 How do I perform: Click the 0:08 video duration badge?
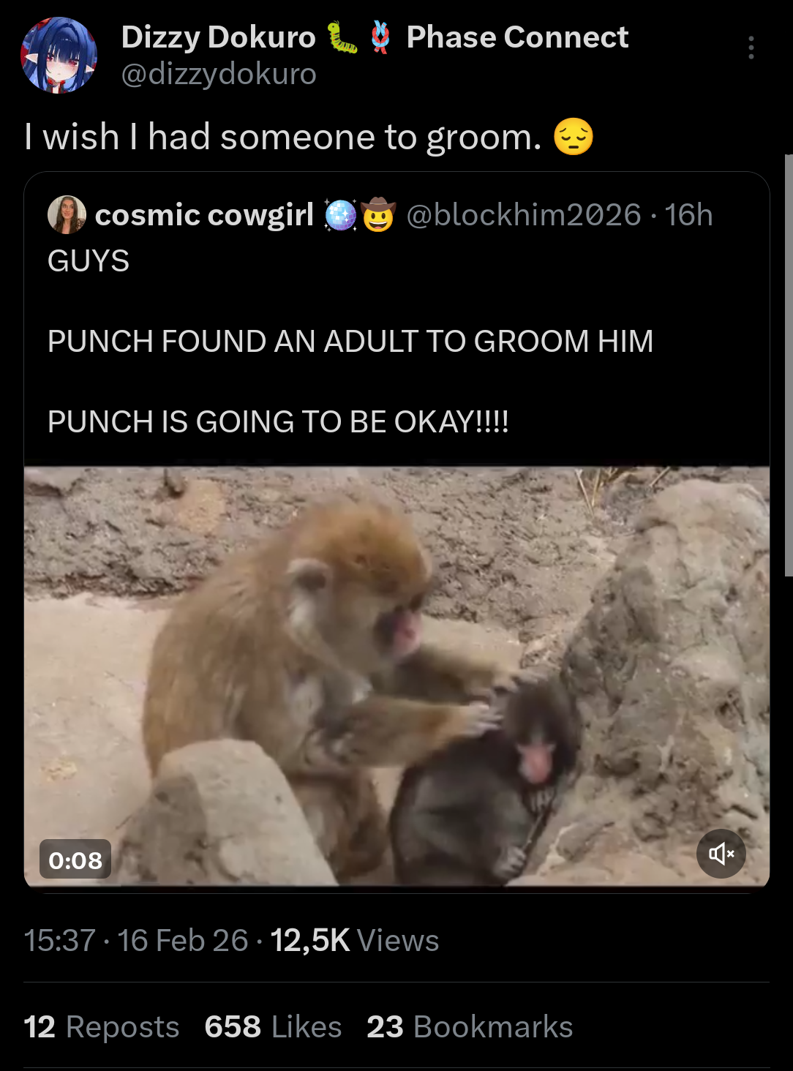pos(75,860)
